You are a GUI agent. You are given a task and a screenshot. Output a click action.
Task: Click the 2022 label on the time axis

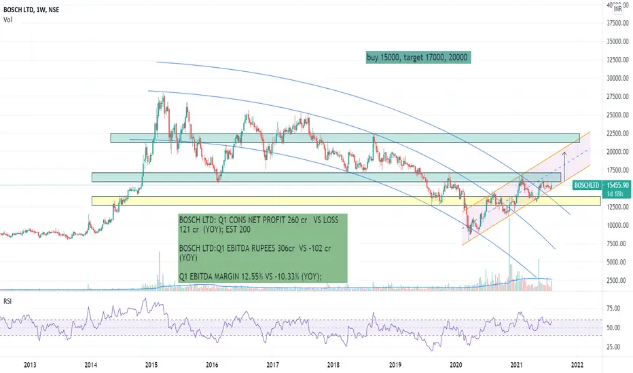(x=577, y=365)
